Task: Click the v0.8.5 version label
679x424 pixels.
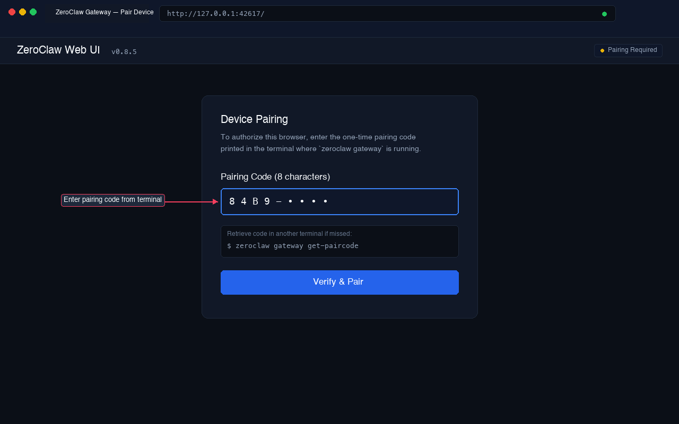Action: pyautogui.click(x=124, y=52)
